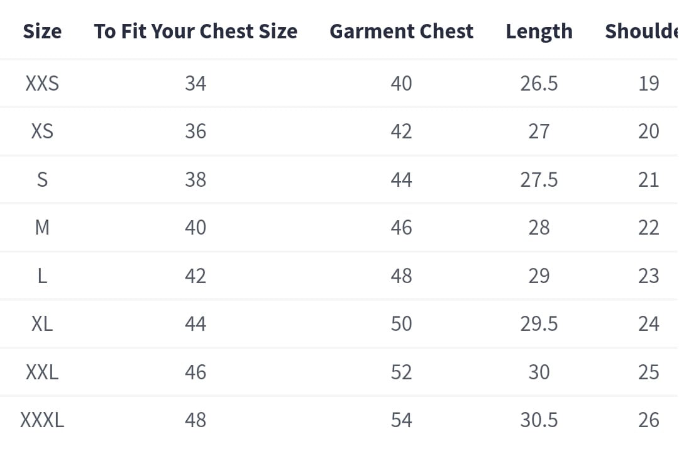Click the XXXL size row label
Image resolution: width=679 pixels, height=463 pixels.
pyautogui.click(x=42, y=420)
